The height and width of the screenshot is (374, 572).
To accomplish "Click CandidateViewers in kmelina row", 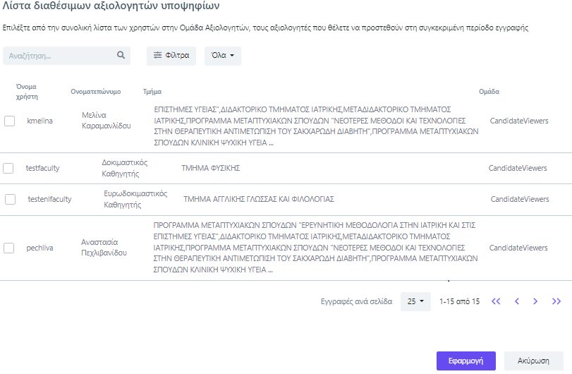I will click(519, 121).
